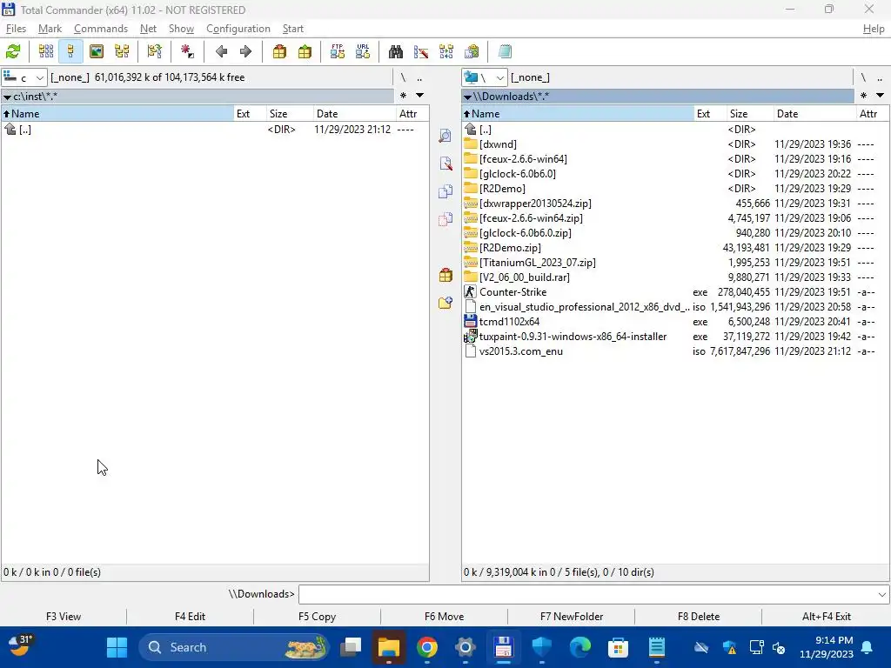This screenshot has height=668, width=891.
Task: Click the new folder icon in middle bar
Action: [445, 303]
